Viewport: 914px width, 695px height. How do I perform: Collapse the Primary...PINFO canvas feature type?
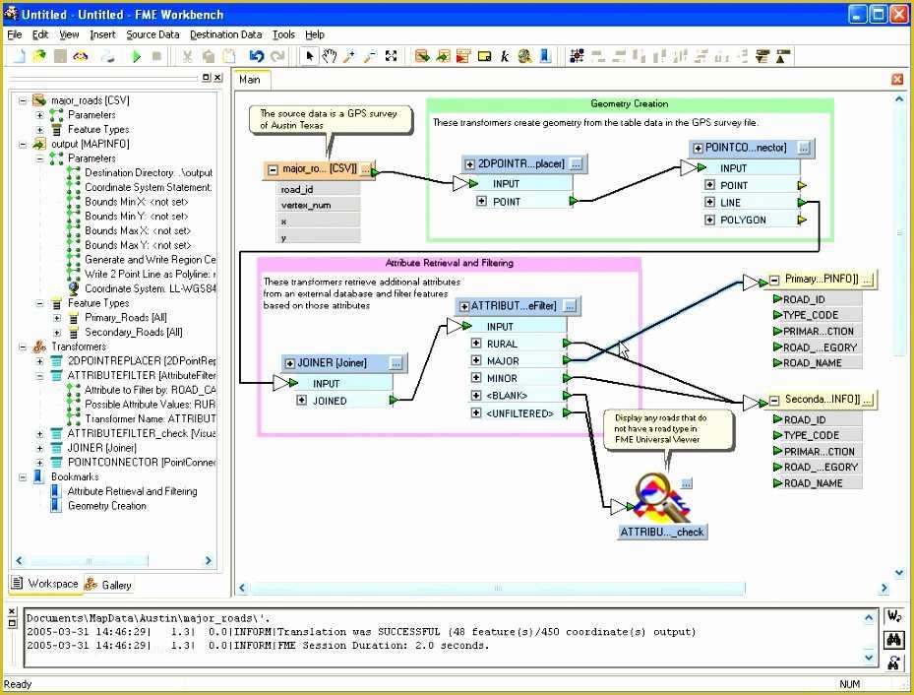(774, 280)
